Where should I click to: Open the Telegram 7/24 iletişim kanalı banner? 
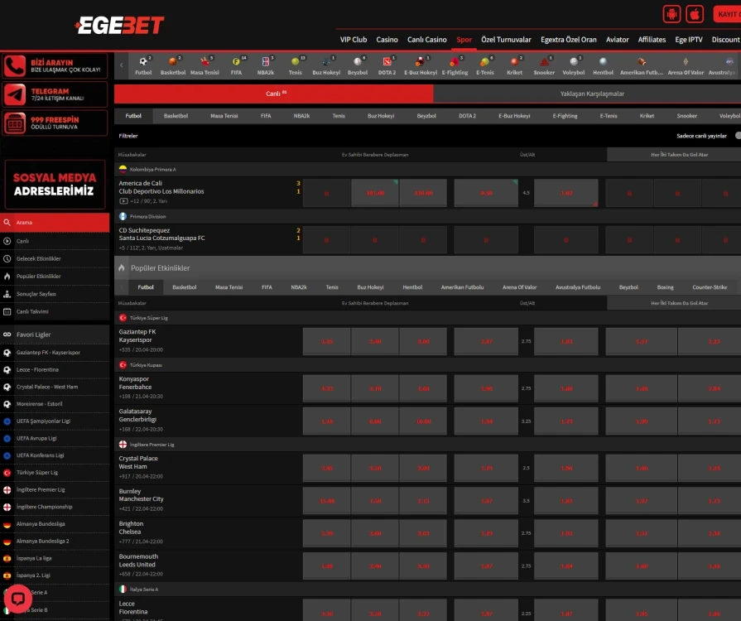click(55, 94)
